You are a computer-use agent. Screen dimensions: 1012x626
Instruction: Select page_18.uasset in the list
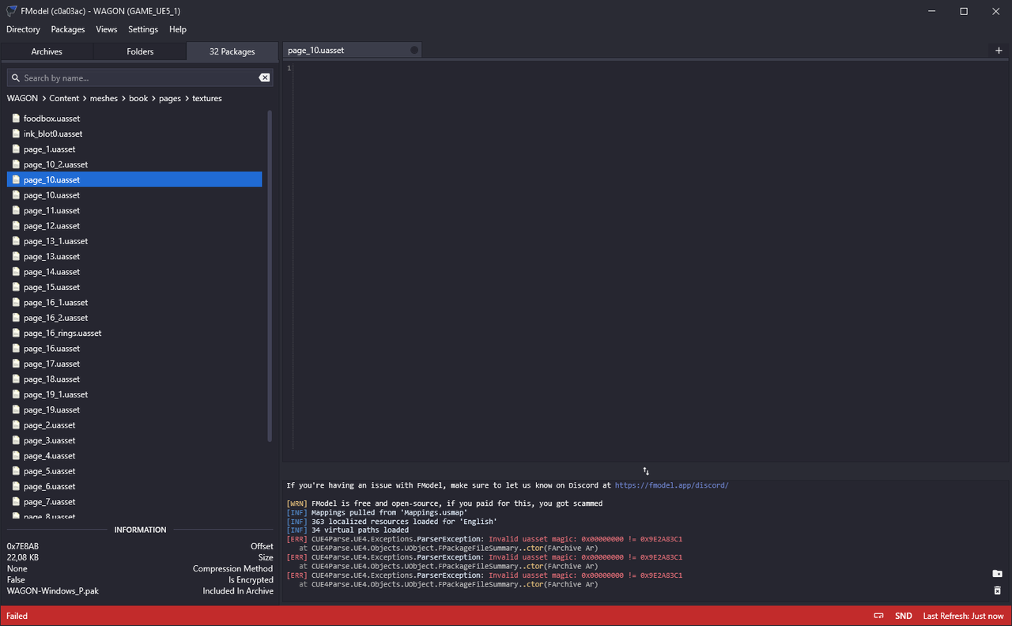click(x=134, y=379)
